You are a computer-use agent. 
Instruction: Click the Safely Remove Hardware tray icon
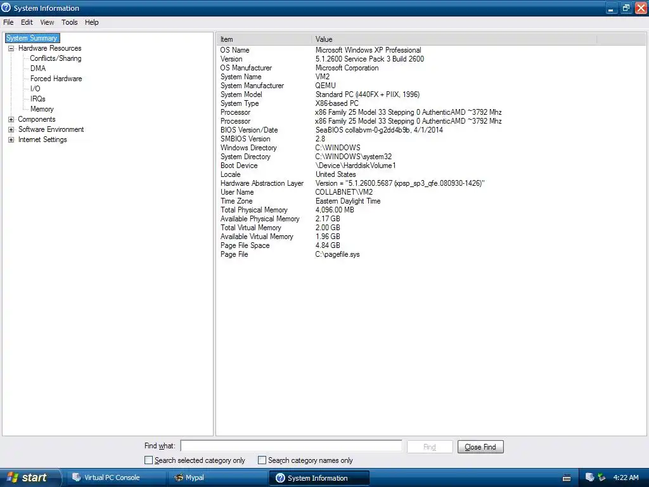pos(601,477)
